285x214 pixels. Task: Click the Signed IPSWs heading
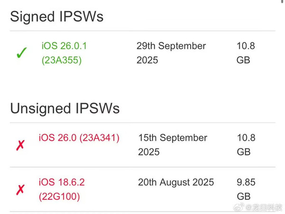click(x=57, y=17)
